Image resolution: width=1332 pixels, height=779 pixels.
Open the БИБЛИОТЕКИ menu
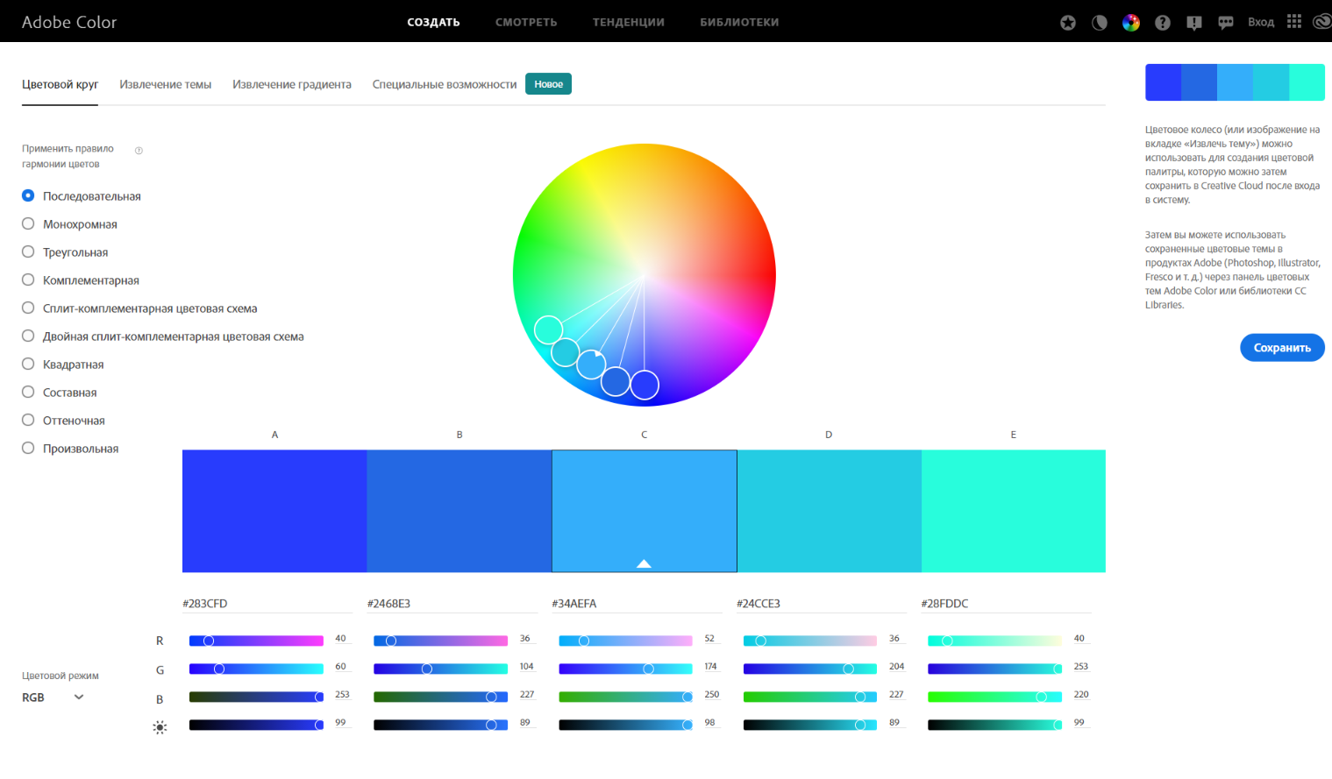point(739,22)
